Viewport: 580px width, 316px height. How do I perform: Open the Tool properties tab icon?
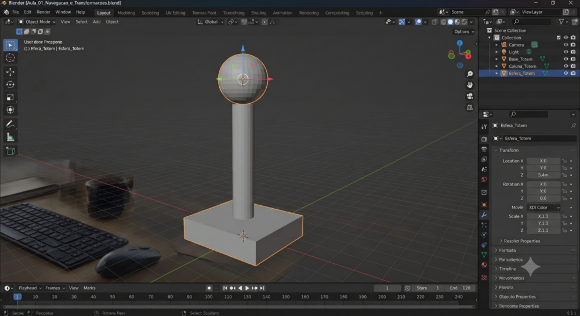click(484, 126)
